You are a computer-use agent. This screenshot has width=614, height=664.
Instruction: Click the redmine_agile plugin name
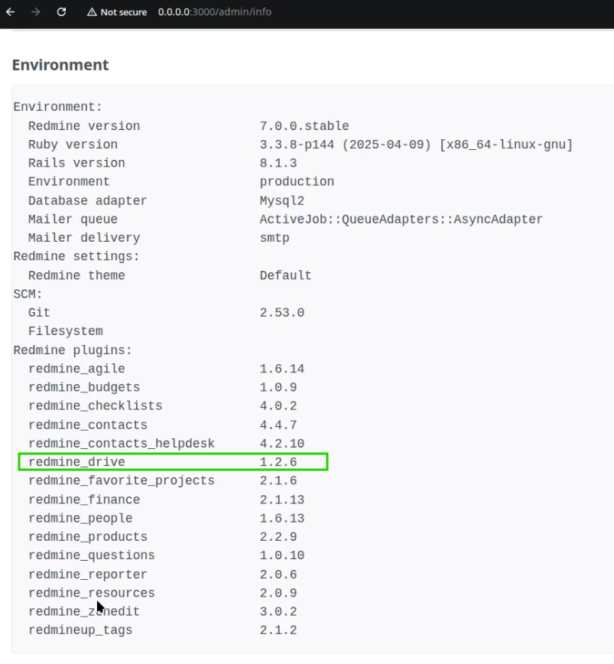click(76, 369)
